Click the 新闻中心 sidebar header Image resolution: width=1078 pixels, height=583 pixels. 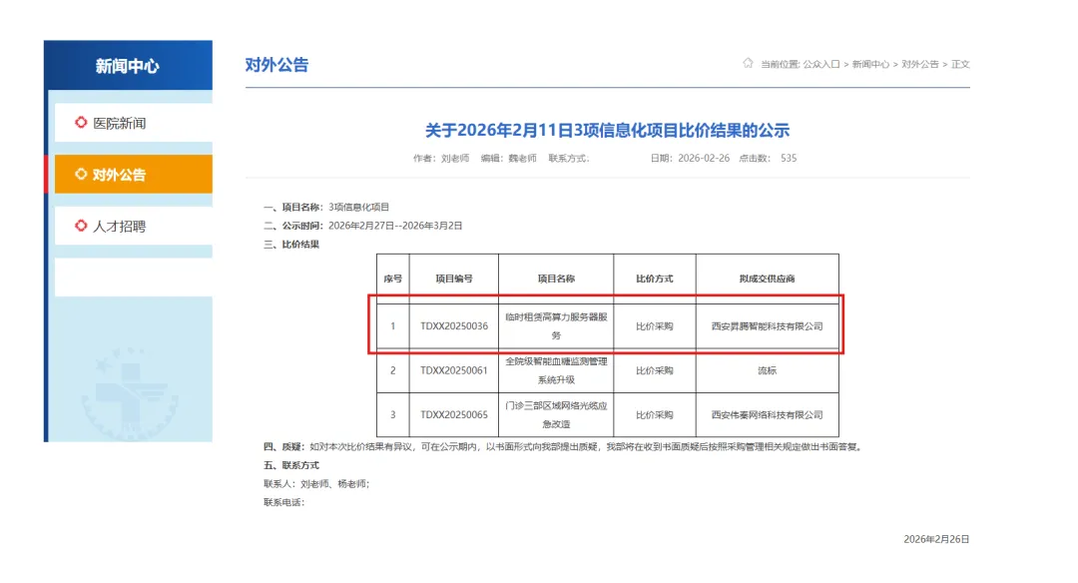128,65
